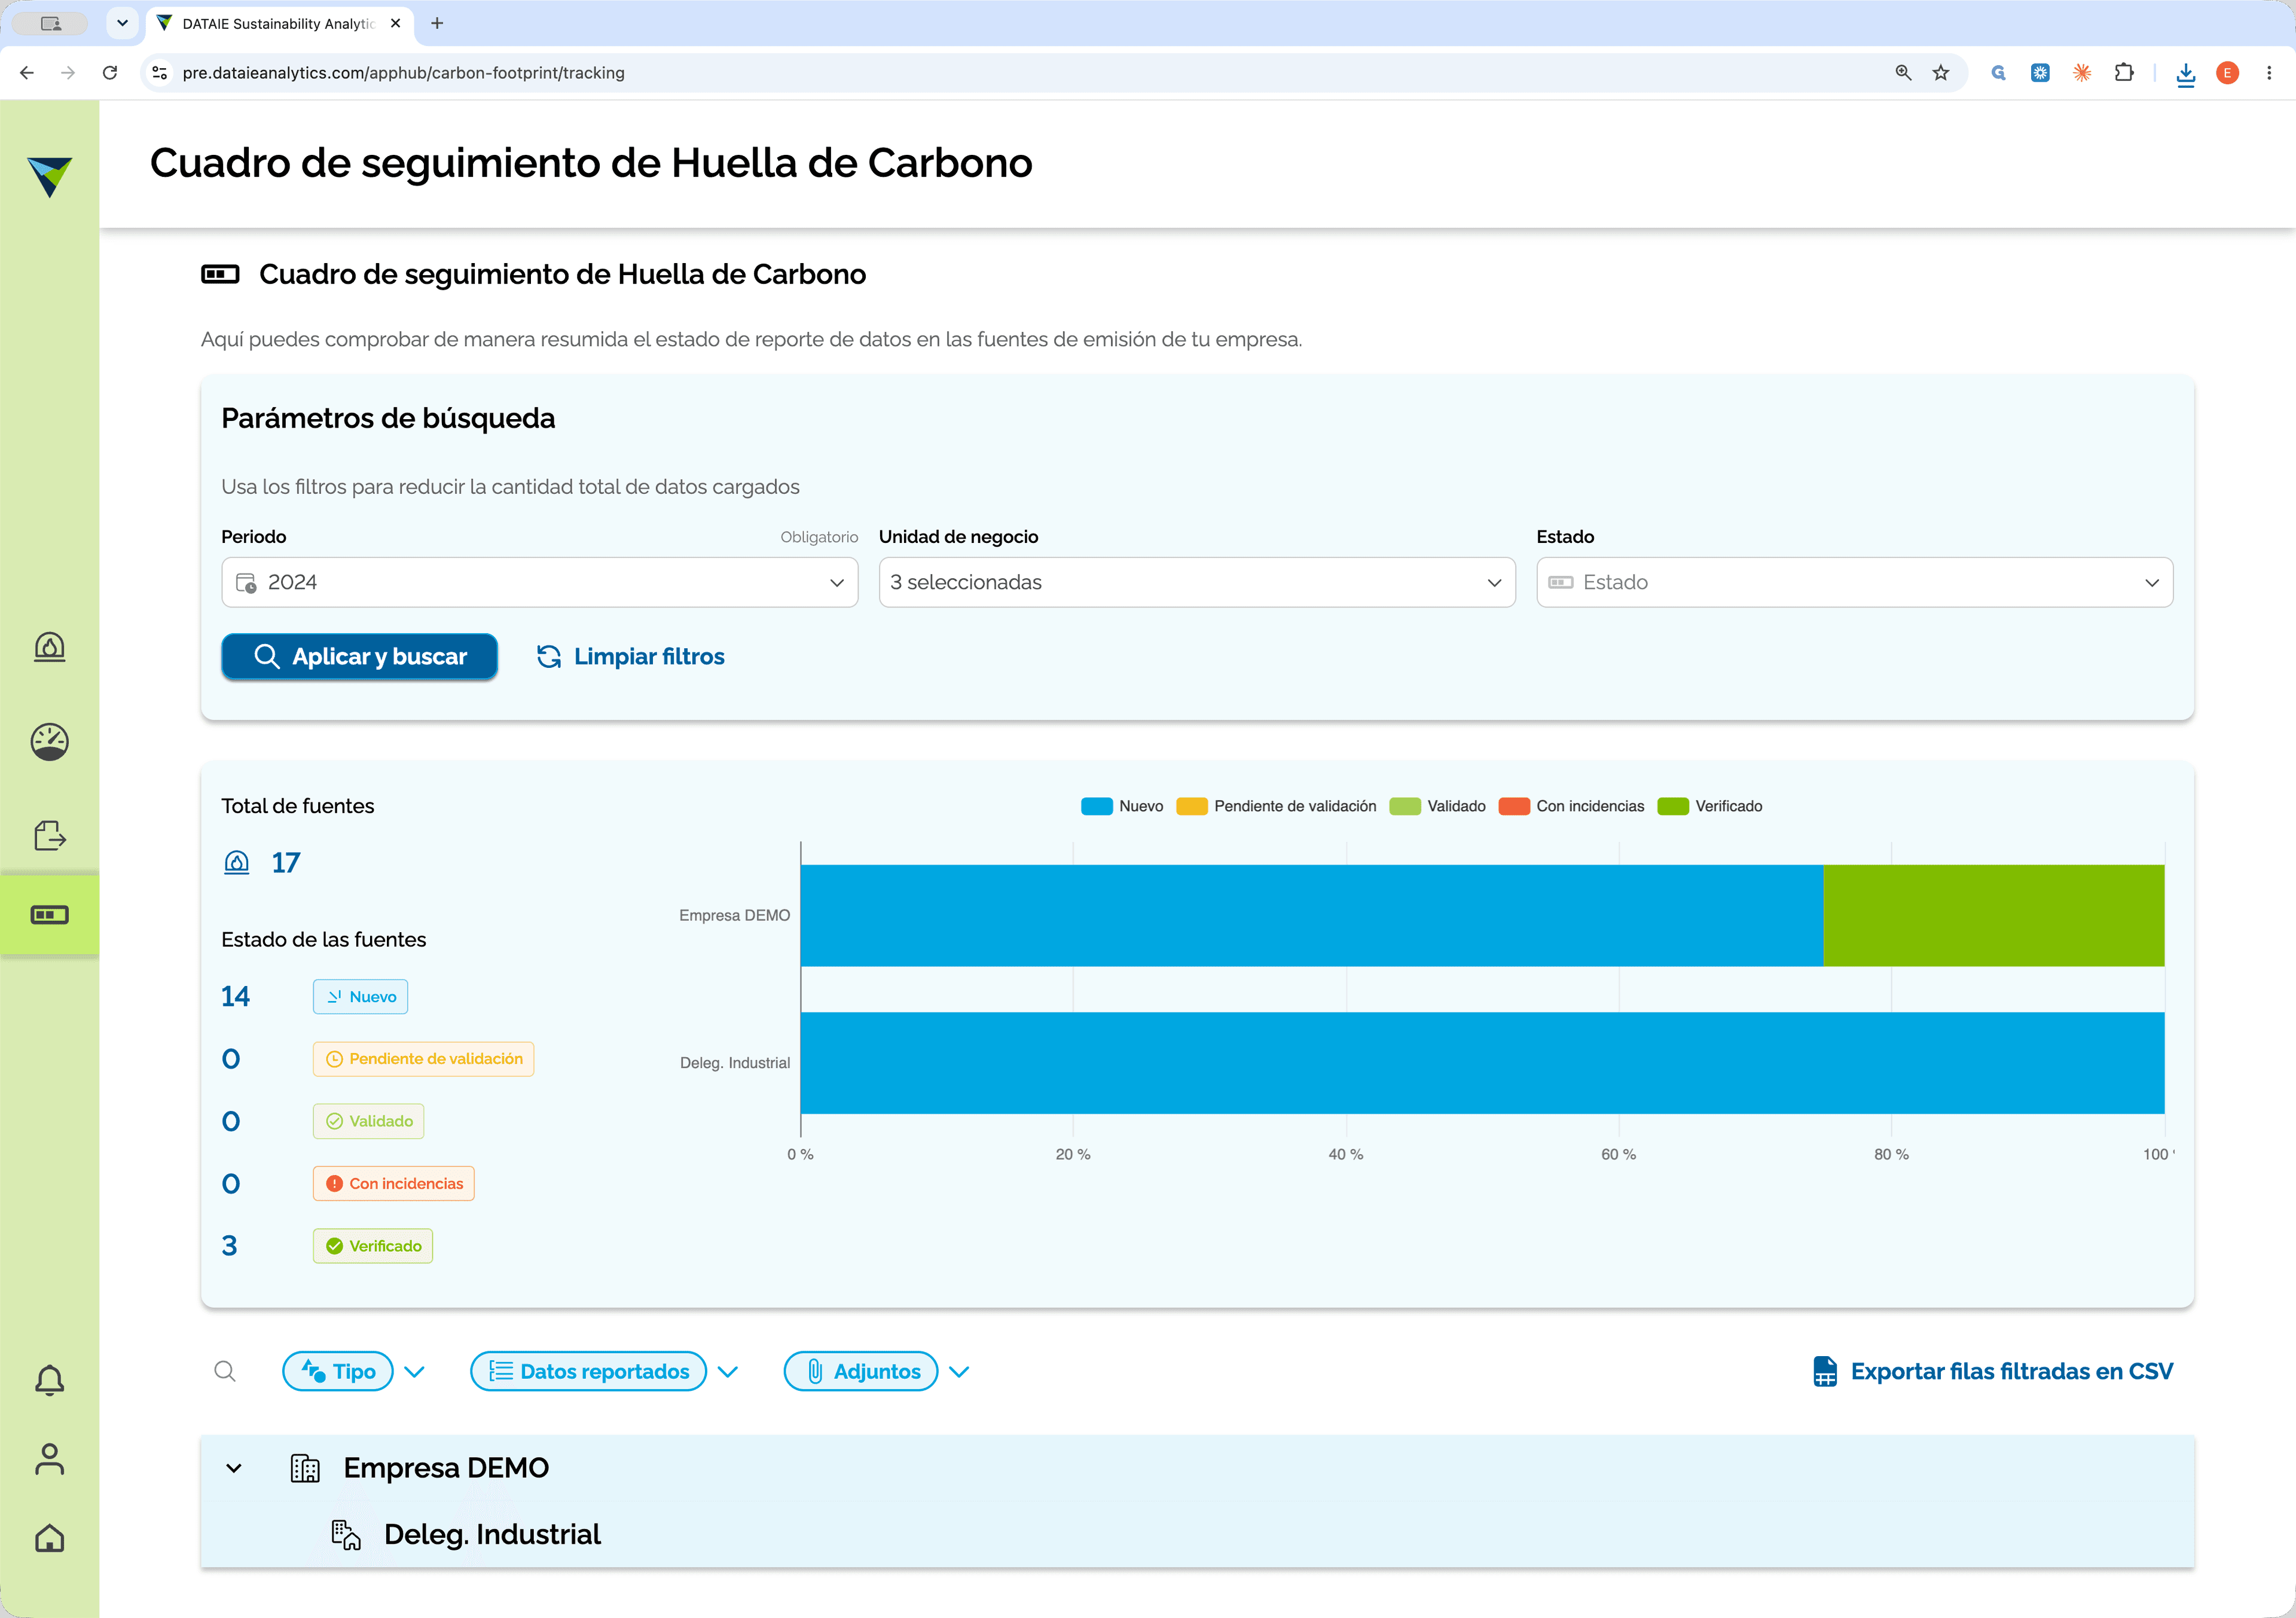
Task: Toggle Verificado legend entry in chart
Action: [x=1710, y=806]
